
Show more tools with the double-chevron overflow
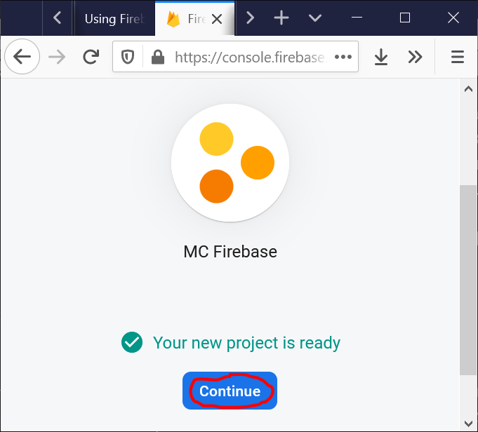tap(416, 58)
